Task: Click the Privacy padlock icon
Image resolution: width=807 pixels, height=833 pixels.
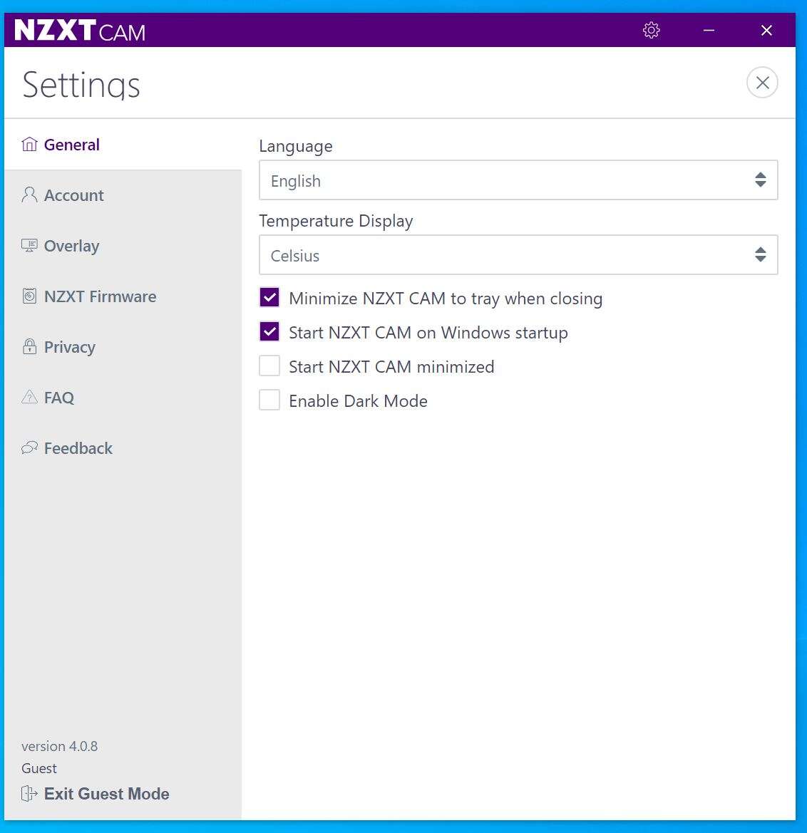Action: click(x=29, y=347)
